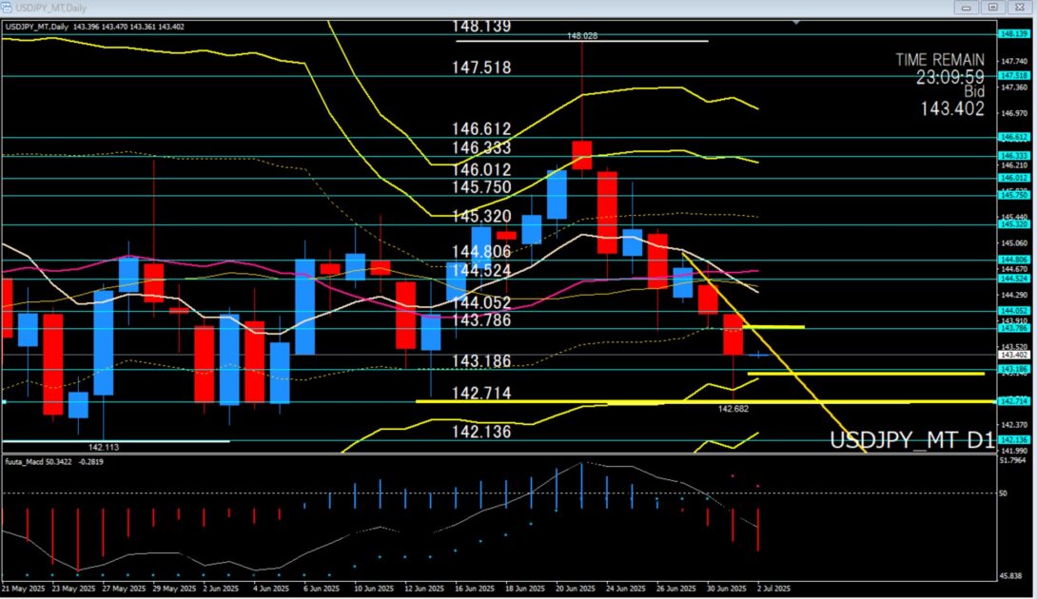This screenshot has width=1037, height=599.
Task: Minimize the USDJPY chart window
Action: [969, 7]
